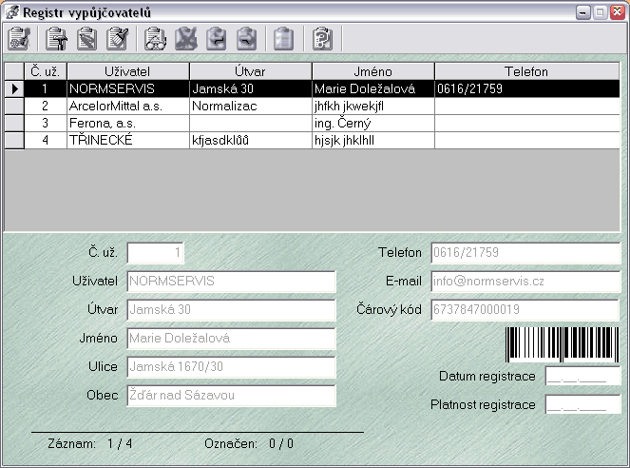Click the Jméno field showing Marie Doležalová
Image resolution: width=630 pixels, height=468 pixels.
[231, 339]
